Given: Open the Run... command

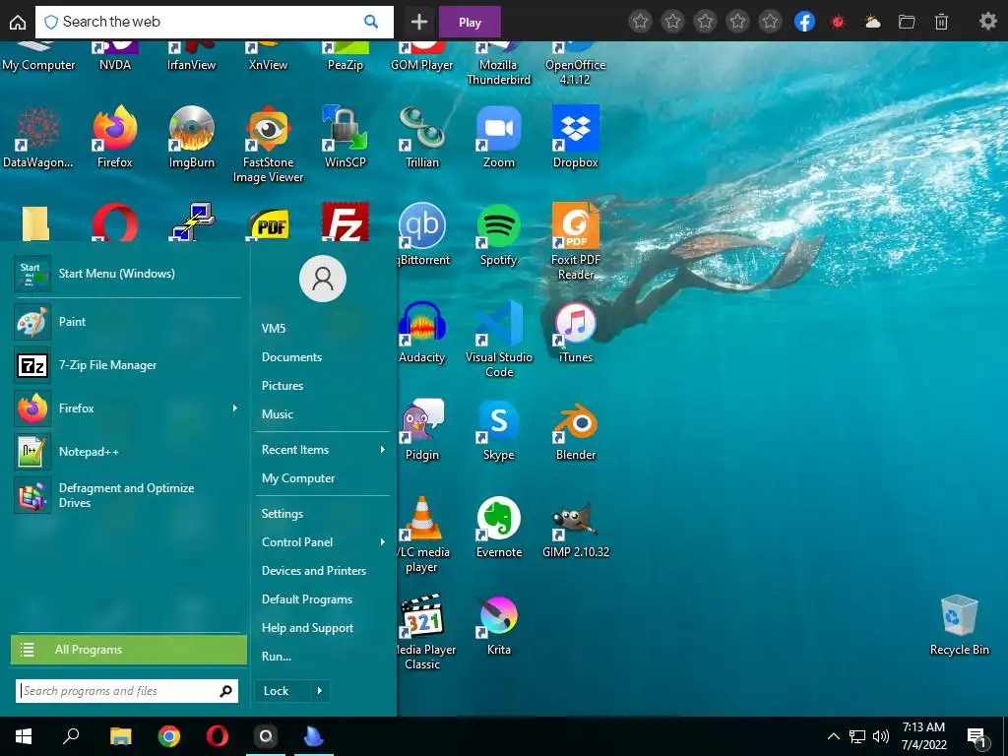Looking at the screenshot, I should point(277,657).
